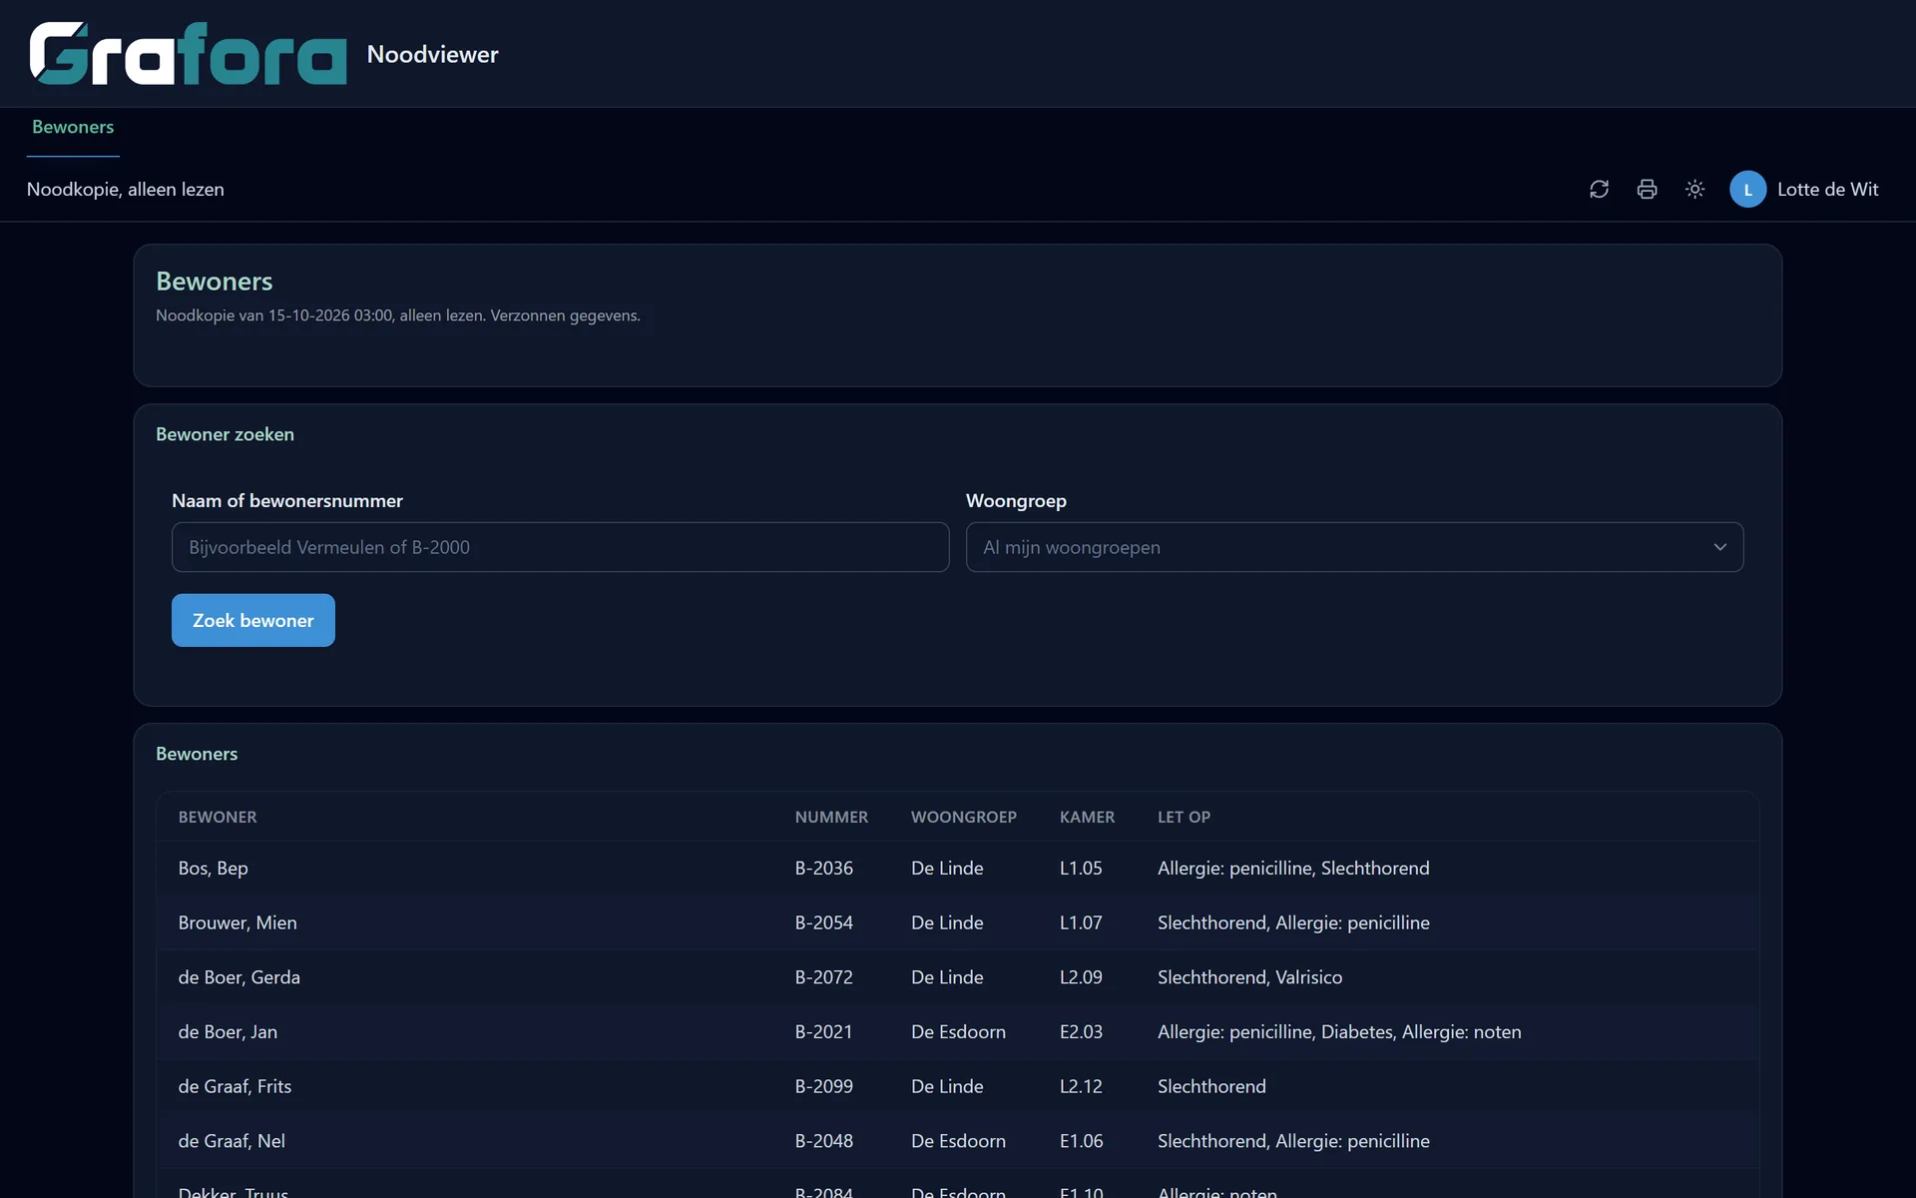This screenshot has height=1198, width=1916.
Task: Select resident de Graaf, Nel
Action: (232, 1141)
